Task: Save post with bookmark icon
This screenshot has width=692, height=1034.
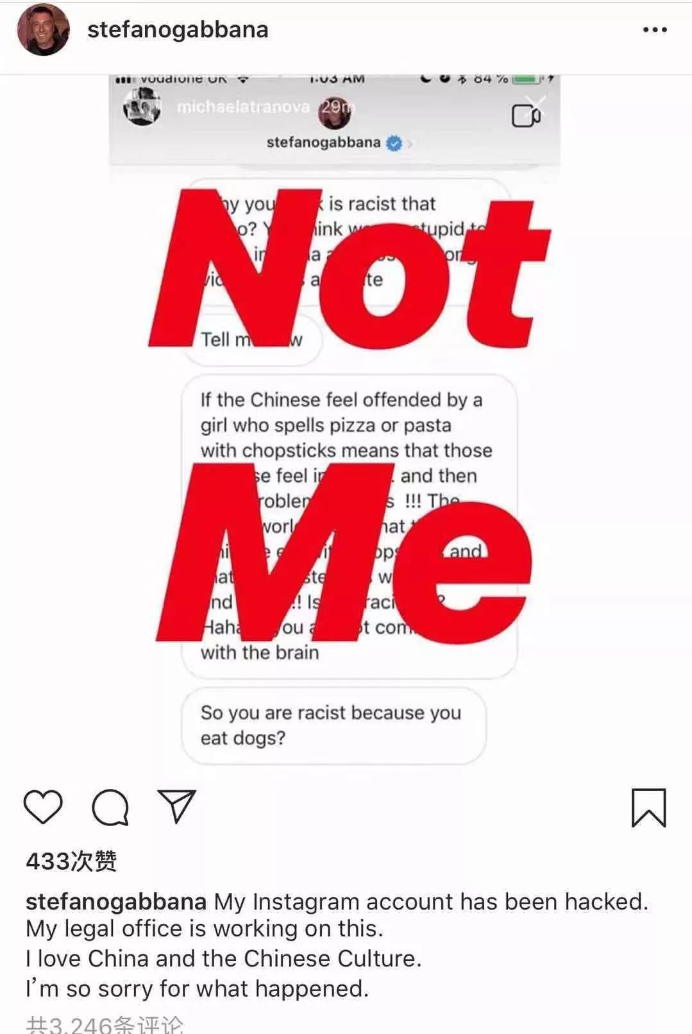Action: tap(649, 808)
